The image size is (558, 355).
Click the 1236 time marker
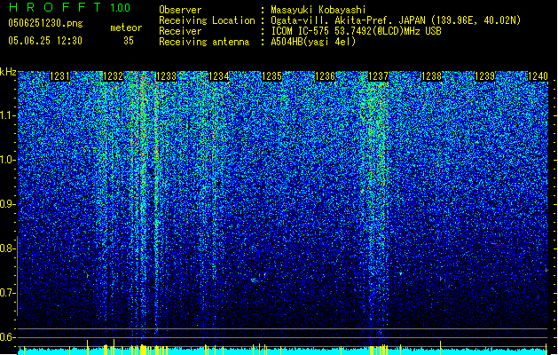tap(326, 76)
